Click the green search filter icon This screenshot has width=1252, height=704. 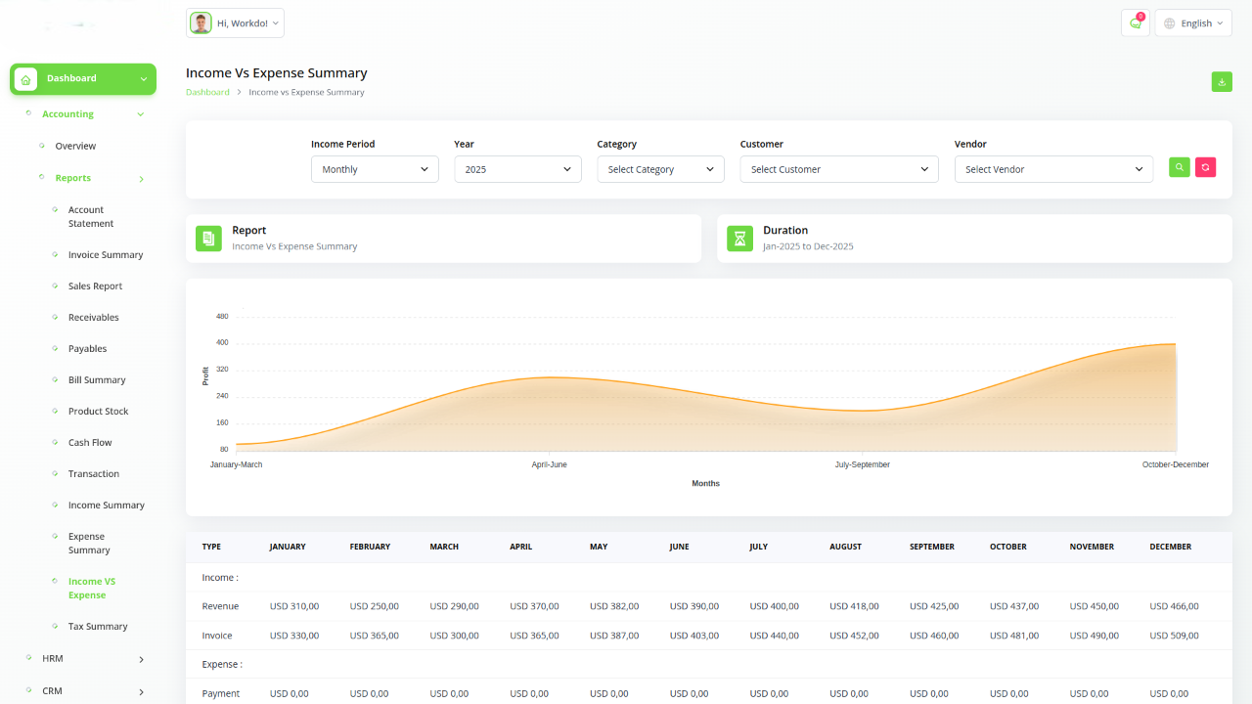tap(1180, 167)
